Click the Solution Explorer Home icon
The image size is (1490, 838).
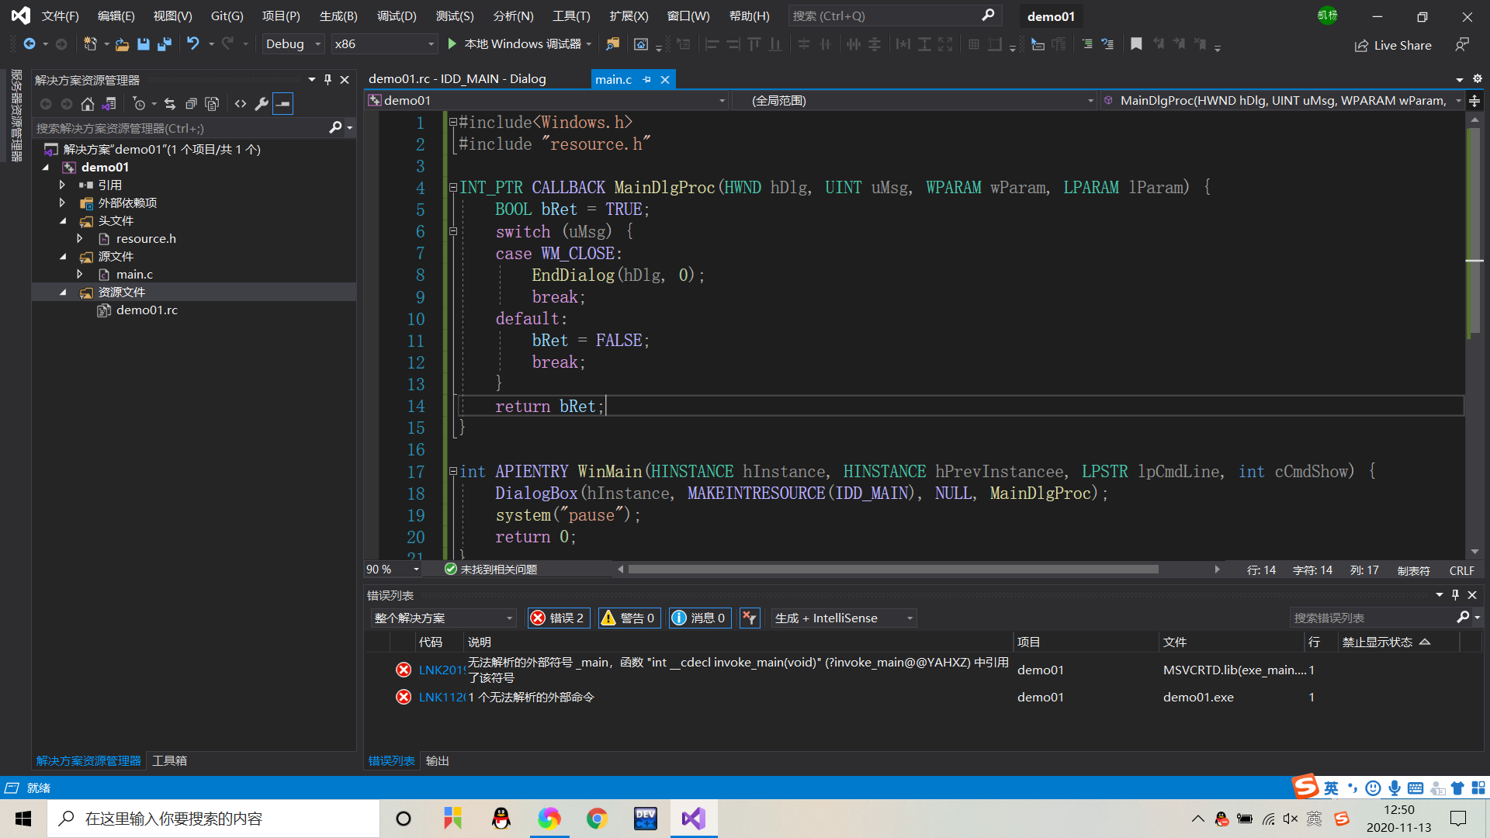88,103
